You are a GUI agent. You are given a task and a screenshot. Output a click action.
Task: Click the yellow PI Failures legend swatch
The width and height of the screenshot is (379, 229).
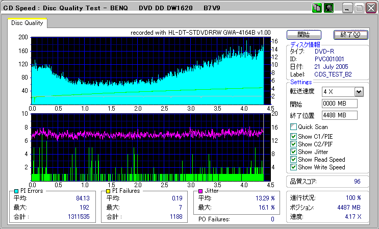point(108,191)
